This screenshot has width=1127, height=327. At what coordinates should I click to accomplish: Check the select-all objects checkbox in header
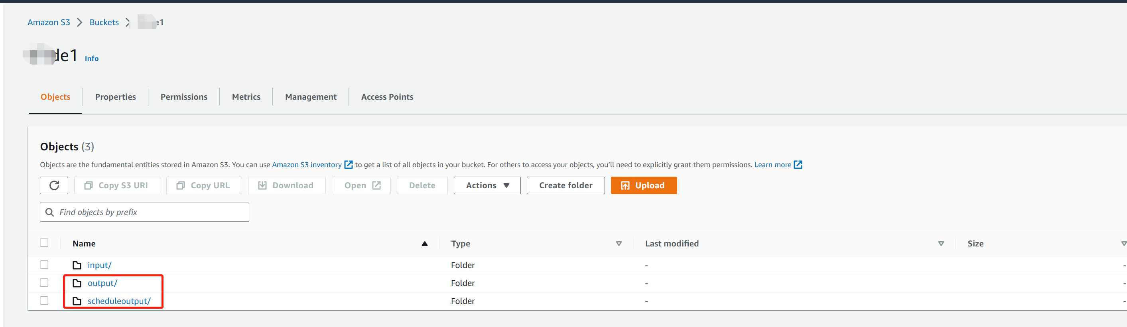[44, 242]
